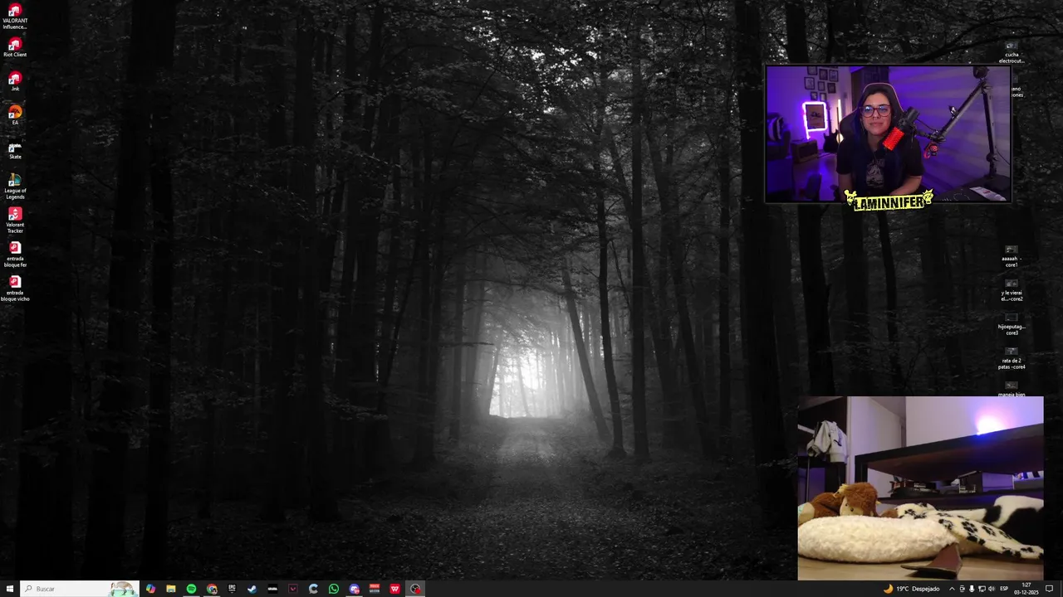Viewport: 1063px width, 597px height.
Task: Focus the Buscar taskbar search box
Action: click(79, 589)
